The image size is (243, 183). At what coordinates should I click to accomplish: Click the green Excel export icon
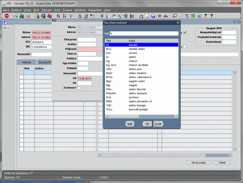[x=193, y=16]
